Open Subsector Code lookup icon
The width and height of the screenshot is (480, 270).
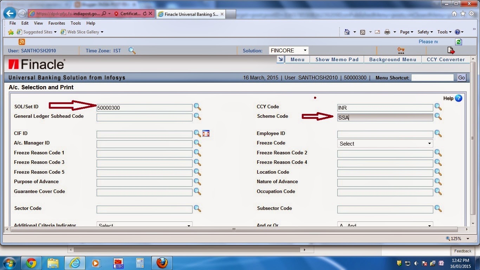(x=438, y=208)
